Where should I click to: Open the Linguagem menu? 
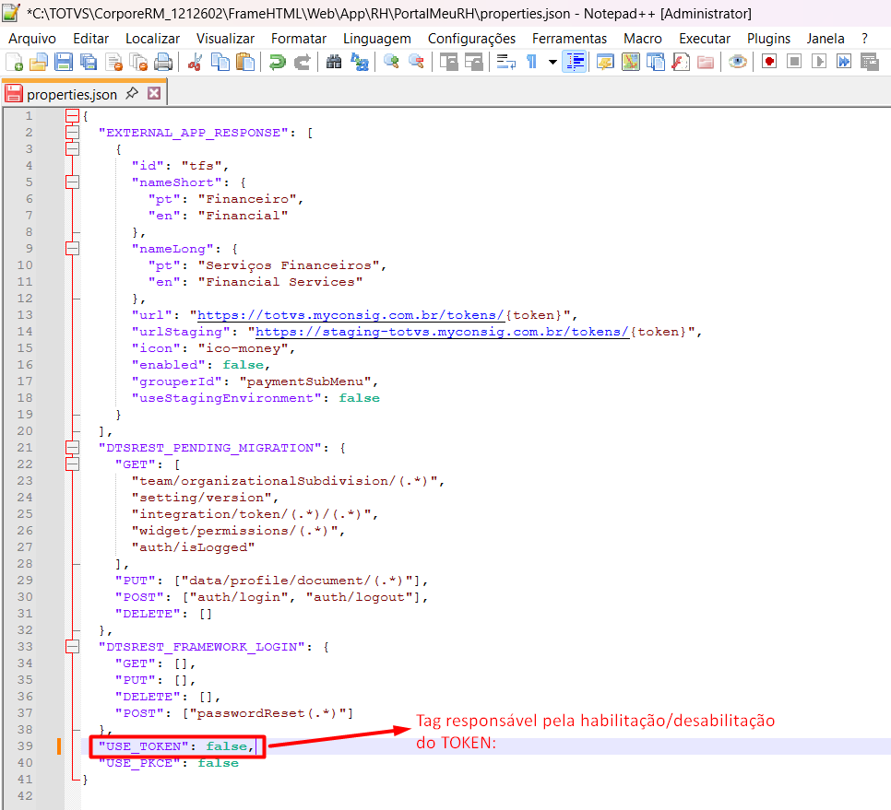coord(376,39)
